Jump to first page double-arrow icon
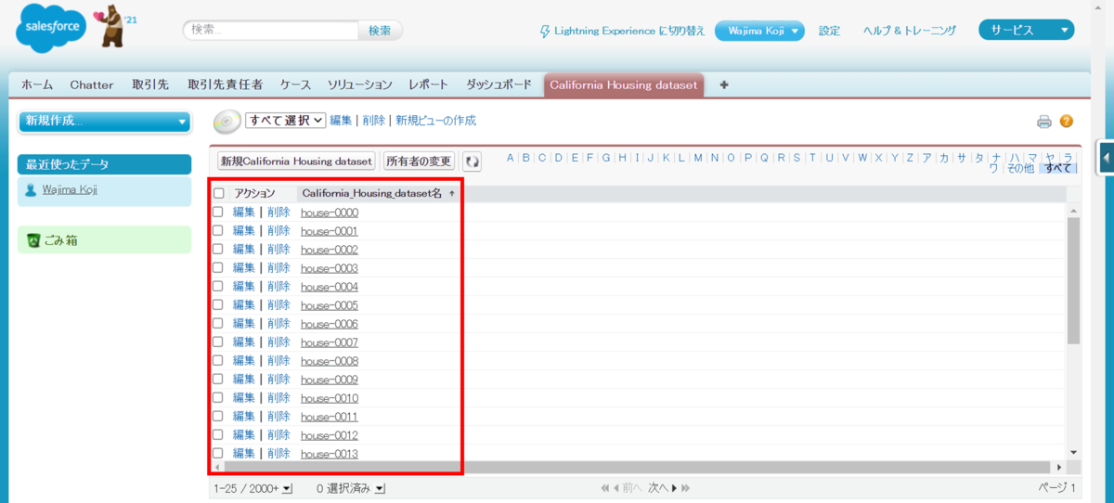The width and height of the screenshot is (1114, 503). coord(606,488)
